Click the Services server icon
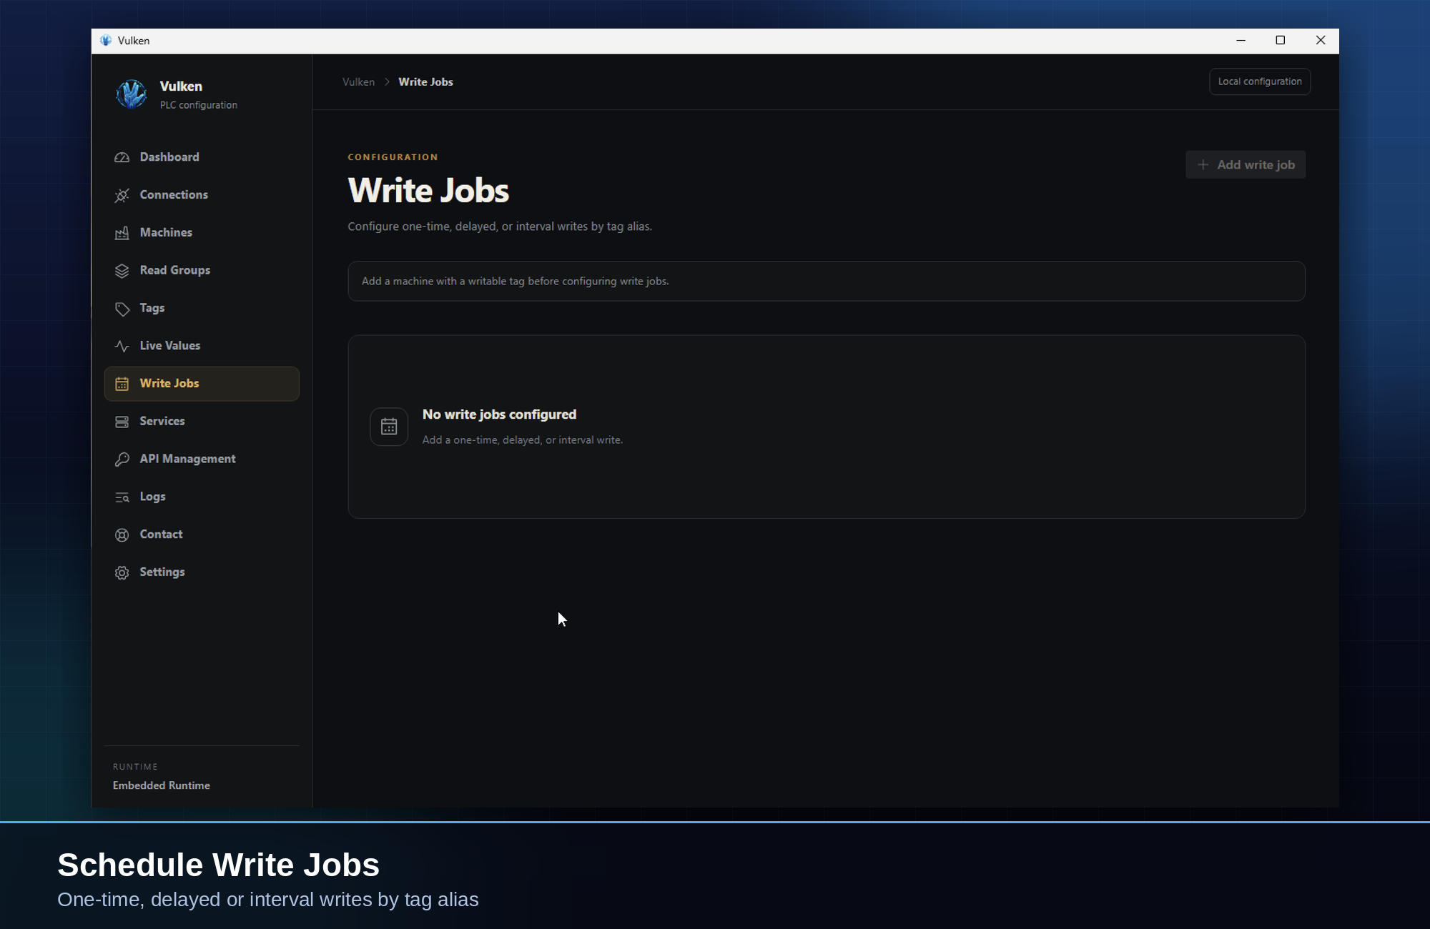The image size is (1430, 929). [122, 422]
